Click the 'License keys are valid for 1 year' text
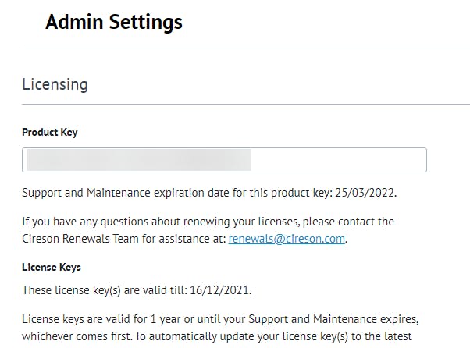Screen dimensions: 470x348 109,319
